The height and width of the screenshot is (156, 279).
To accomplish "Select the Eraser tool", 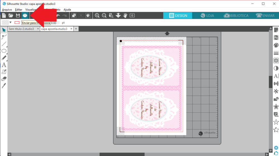I will click(4, 79).
